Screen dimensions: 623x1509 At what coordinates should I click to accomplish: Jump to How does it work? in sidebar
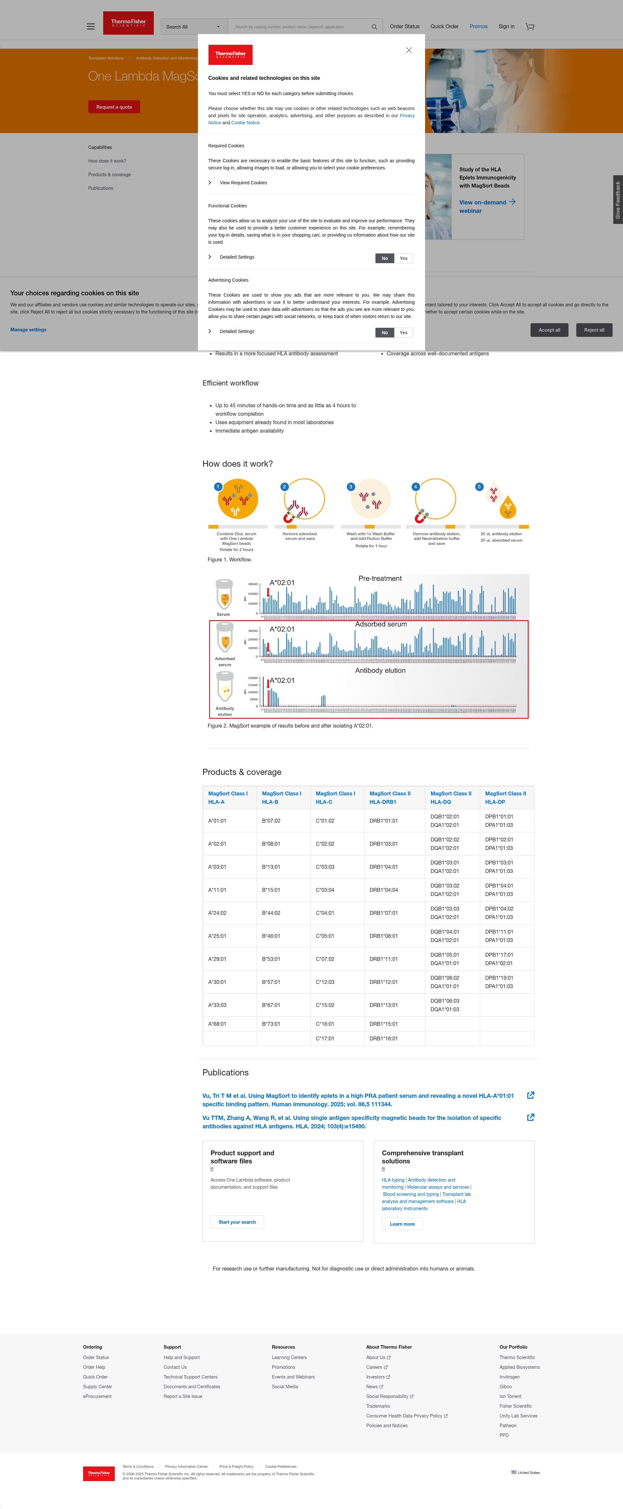(x=107, y=161)
